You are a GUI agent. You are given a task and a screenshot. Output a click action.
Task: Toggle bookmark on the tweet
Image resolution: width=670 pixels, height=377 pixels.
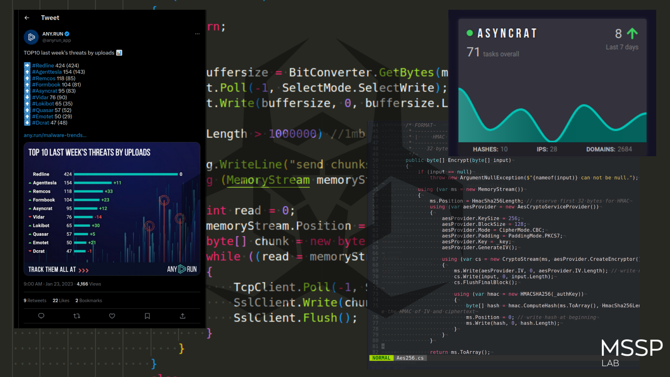[147, 316]
